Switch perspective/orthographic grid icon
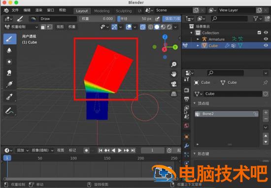This screenshot has width=271, height=188. click(x=174, y=94)
